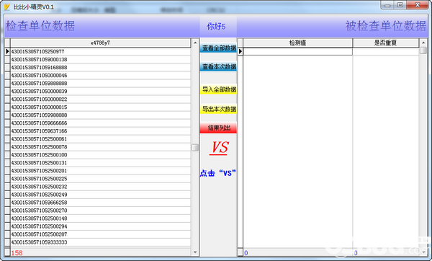Select cell 43001530571052500232
The image size is (432, 261).
pos(101,187)
